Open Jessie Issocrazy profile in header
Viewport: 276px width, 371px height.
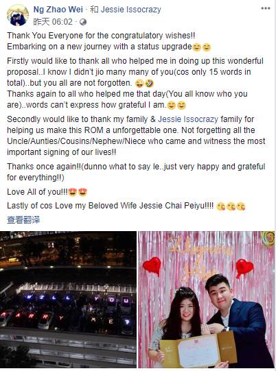click(x=130, y=10)
